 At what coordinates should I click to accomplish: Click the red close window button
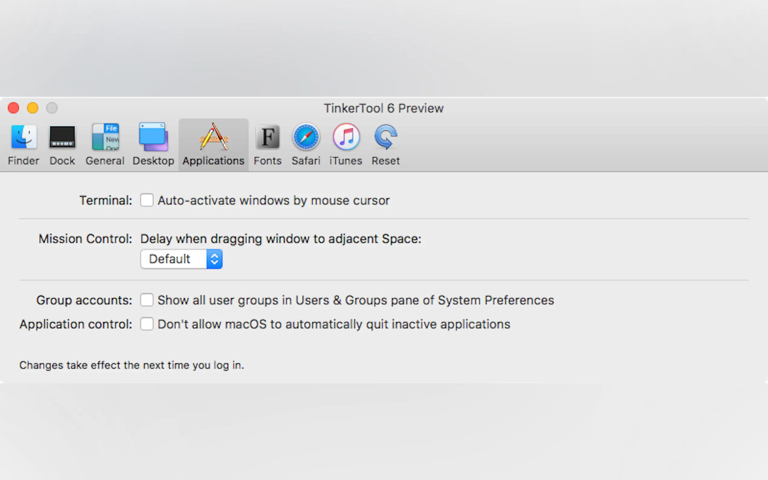pos(14,108)
